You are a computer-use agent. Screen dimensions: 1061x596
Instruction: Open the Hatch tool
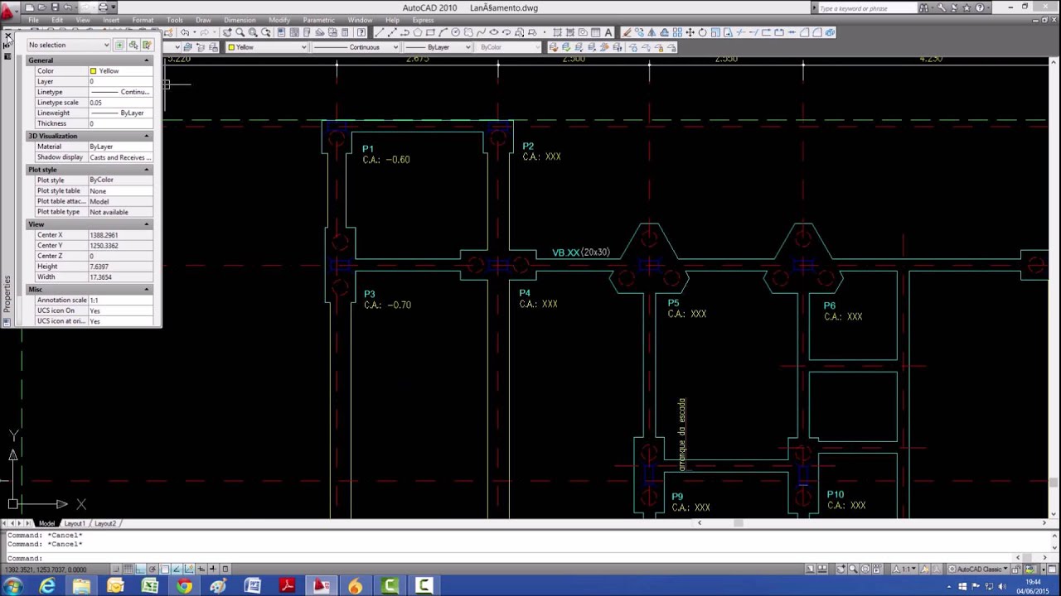[x=557, y=32]
